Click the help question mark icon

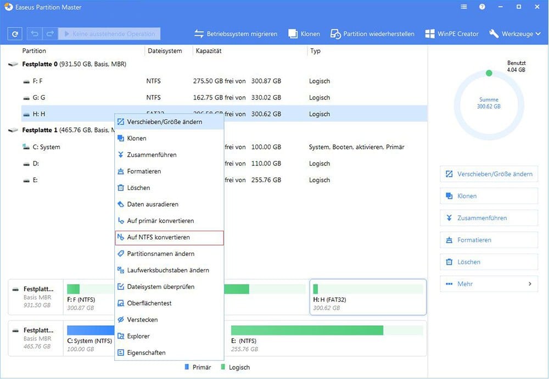482,7
